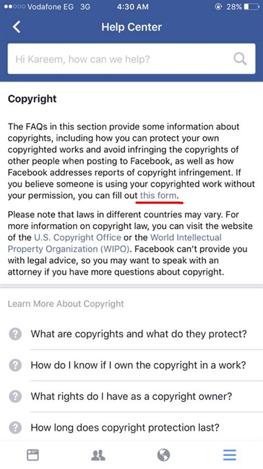The height and width of the screenshot is (469, 263).
Task: Open the Notifications globe icon
Action: pyautogui.click(x=164, y=455)
